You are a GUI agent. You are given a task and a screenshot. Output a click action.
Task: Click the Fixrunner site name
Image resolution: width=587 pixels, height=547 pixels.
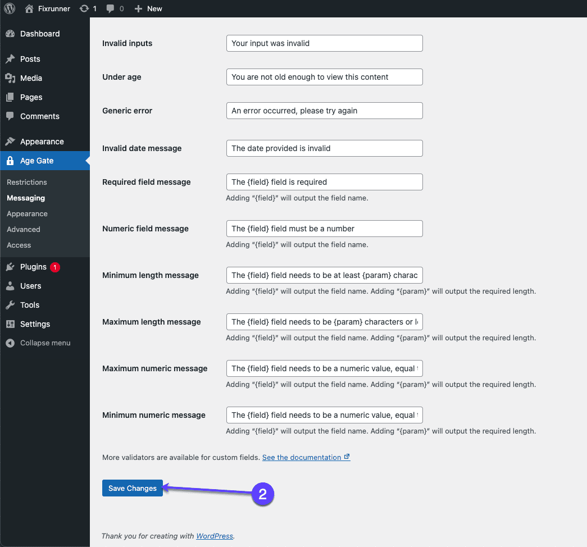[54, 8]
